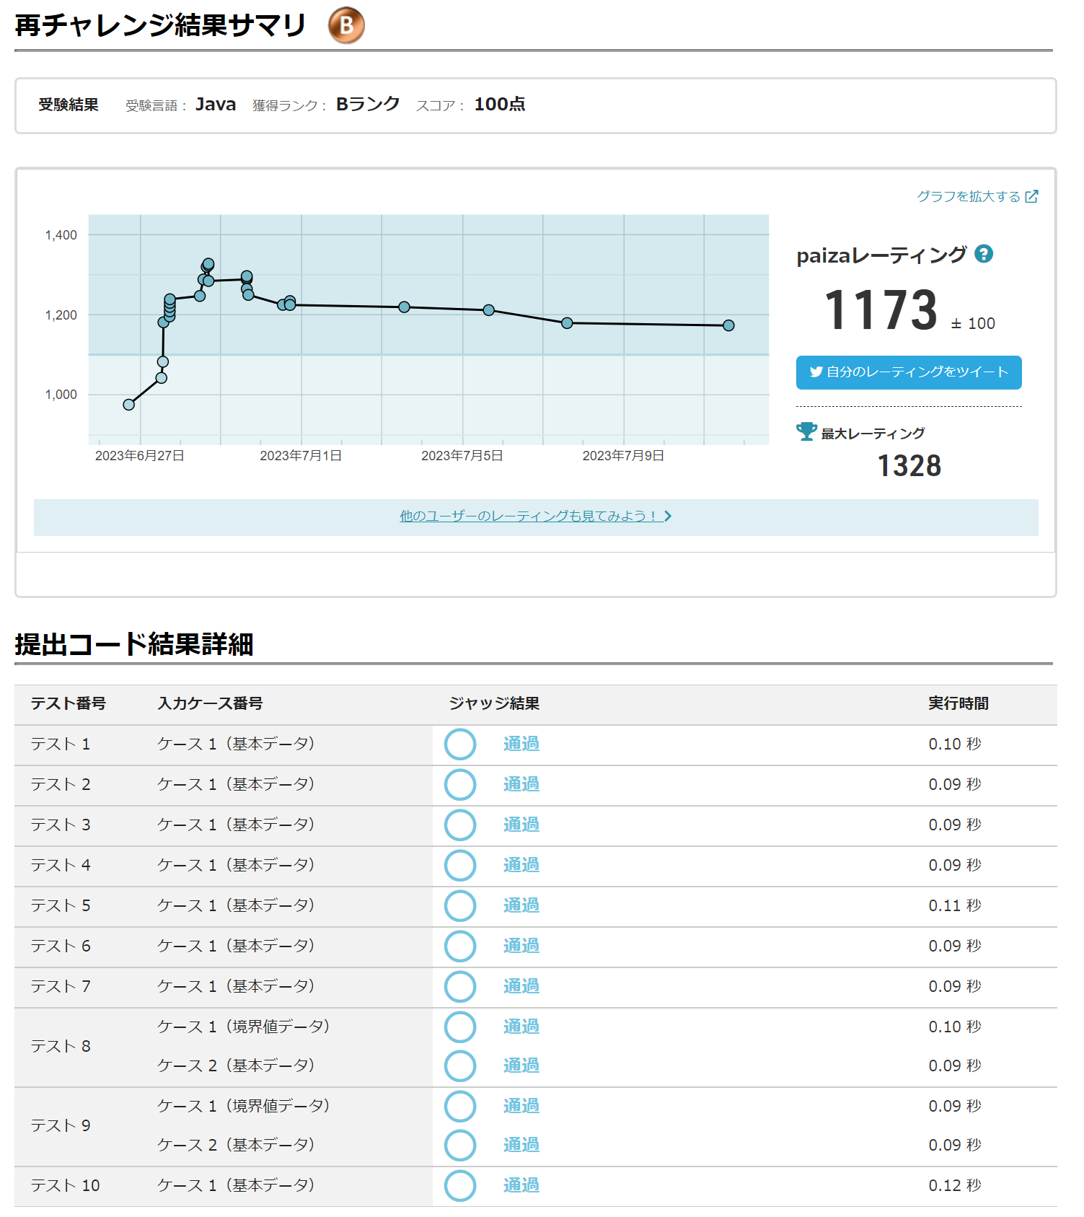
Task: Click the bronze B rank badge icon
Action: click(x=346, y=26)
